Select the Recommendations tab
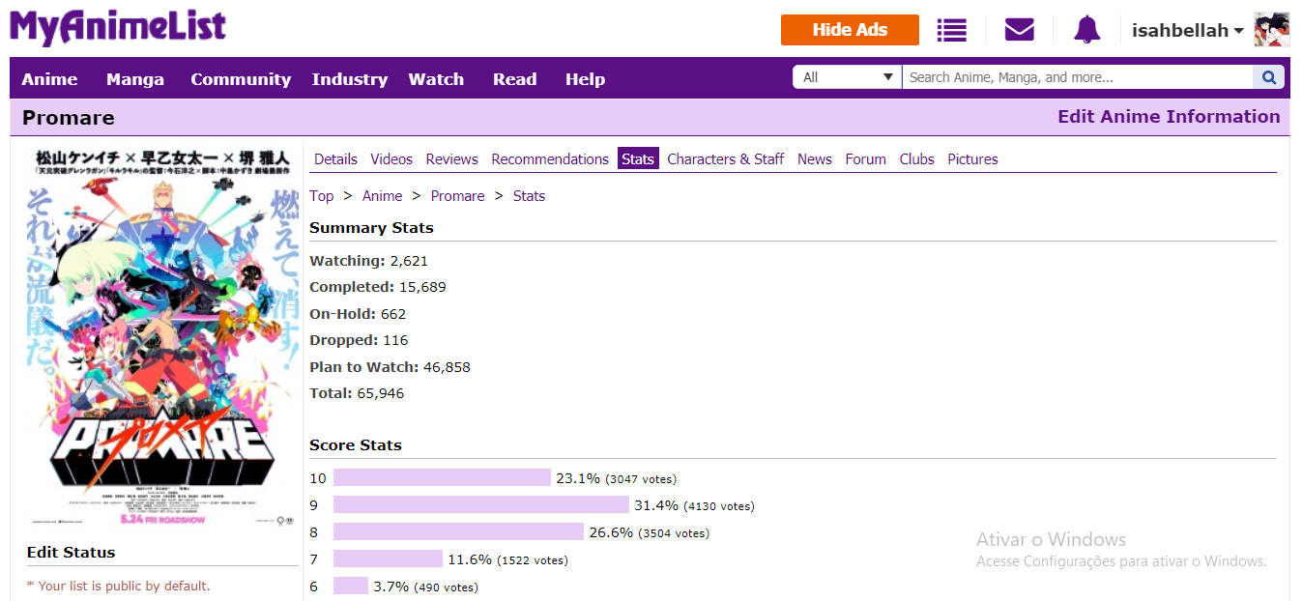This screenshot has height=601, width=1302. (550, 159)
